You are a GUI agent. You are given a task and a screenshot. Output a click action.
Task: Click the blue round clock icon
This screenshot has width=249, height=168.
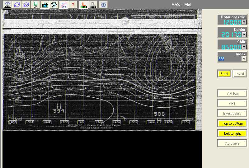(103, 5)
